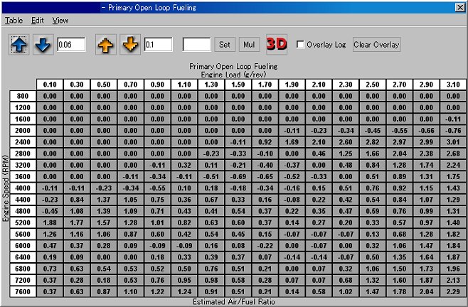Select cell 2.13 in the 7200 row
This screenshot has height=307, width=468.
(x=453, y=280)
